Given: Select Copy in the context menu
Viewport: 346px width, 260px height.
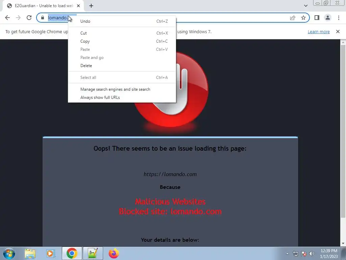Looking at the screenshot, I should [x=122, y=41].
